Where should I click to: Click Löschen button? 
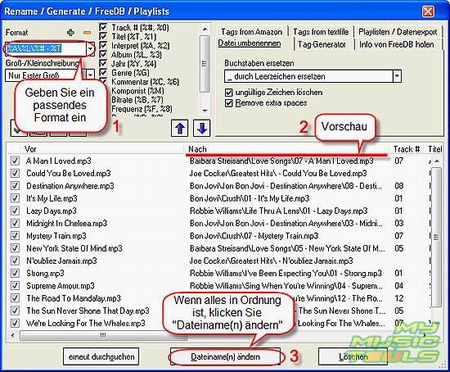click(x=353, y=356)
